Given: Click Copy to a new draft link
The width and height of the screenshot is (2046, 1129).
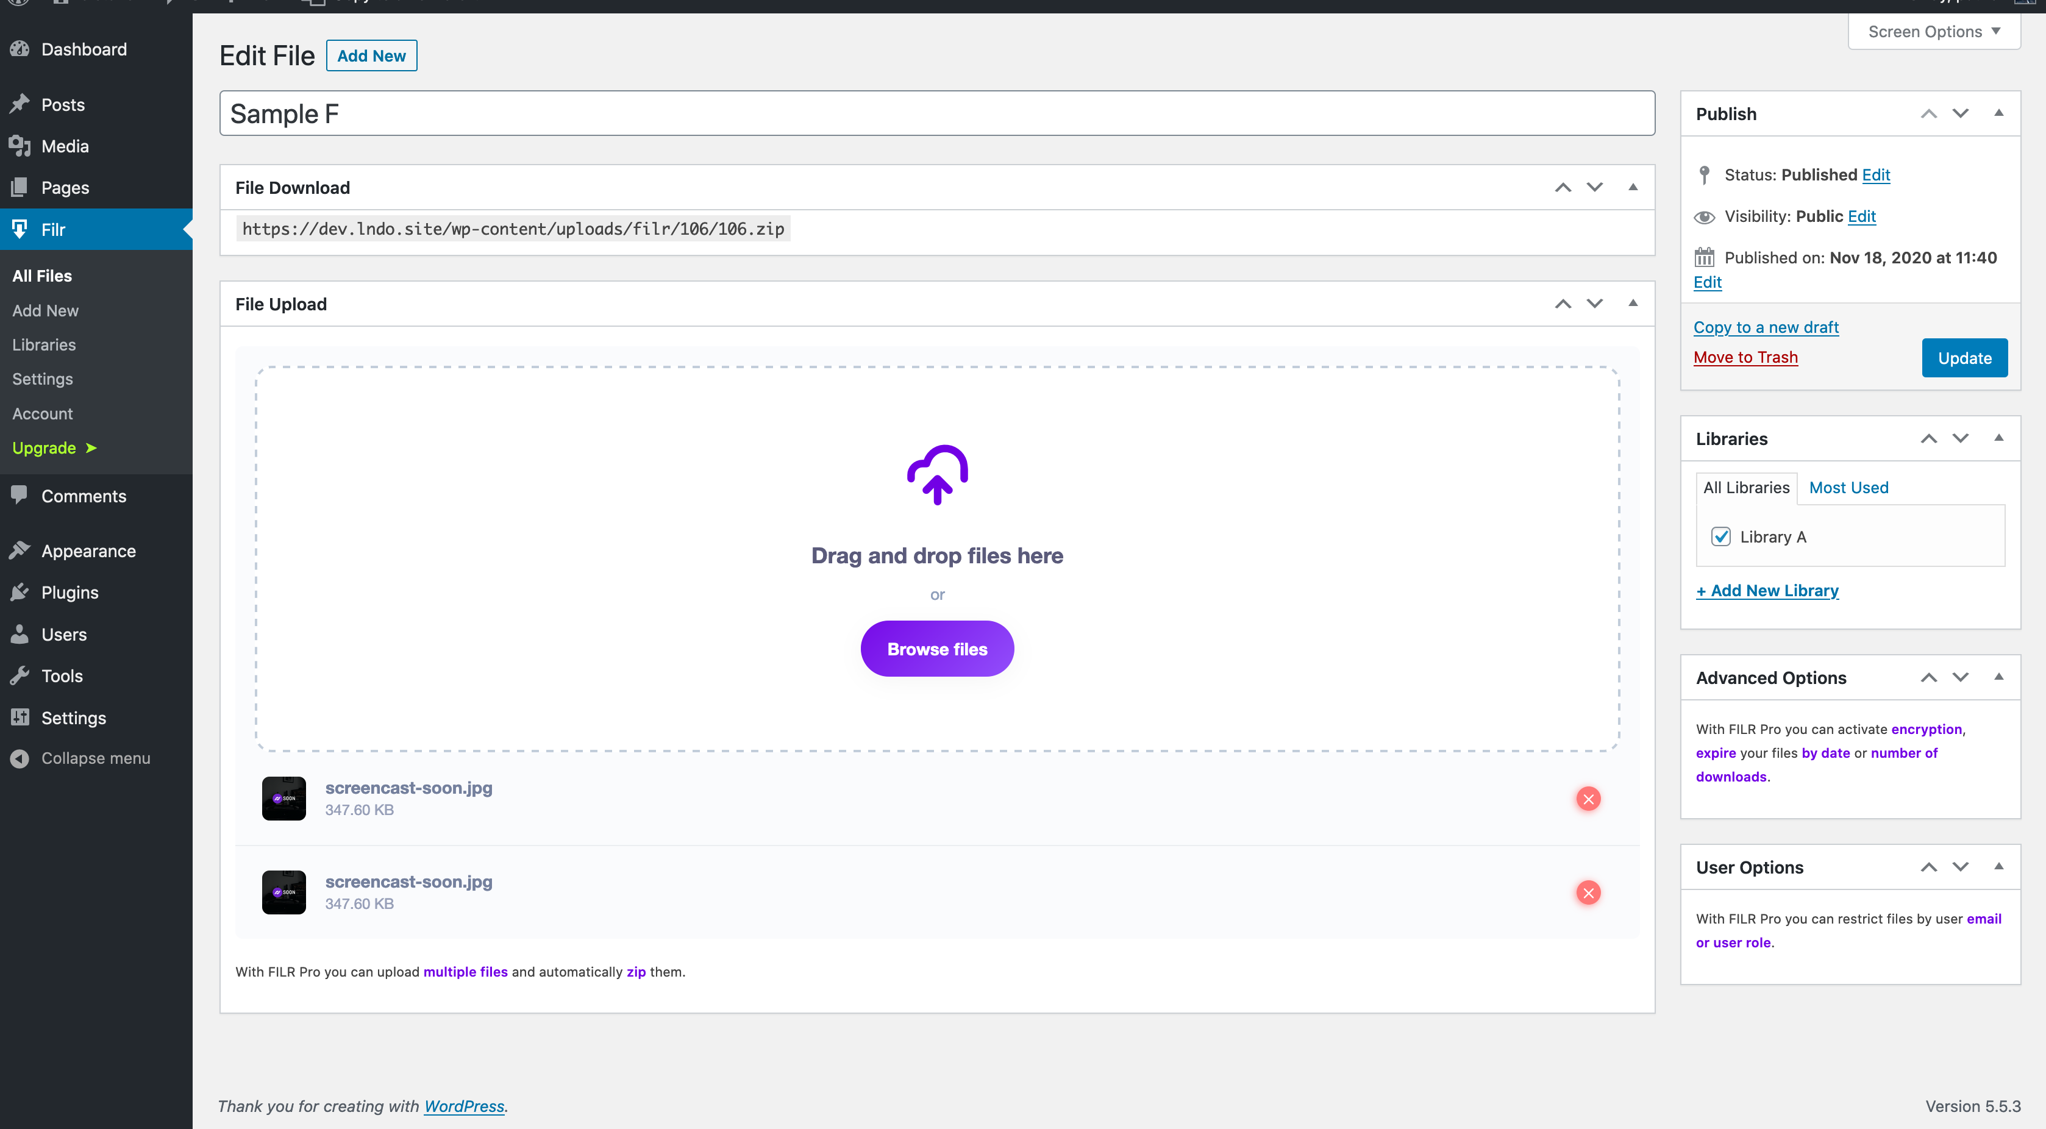Looking at the screenshot, I should click(1766, 327).
